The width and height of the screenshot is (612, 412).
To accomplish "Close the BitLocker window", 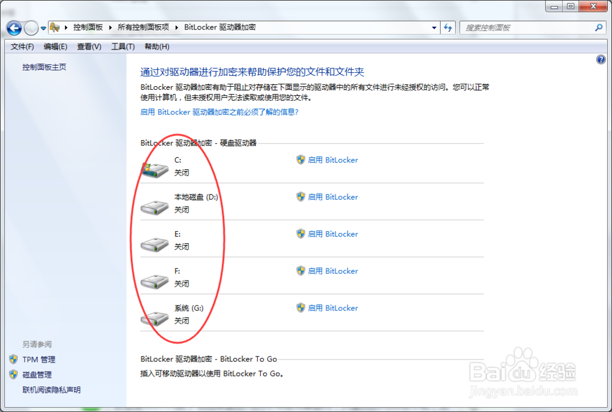I will click(x=593, y=7).
